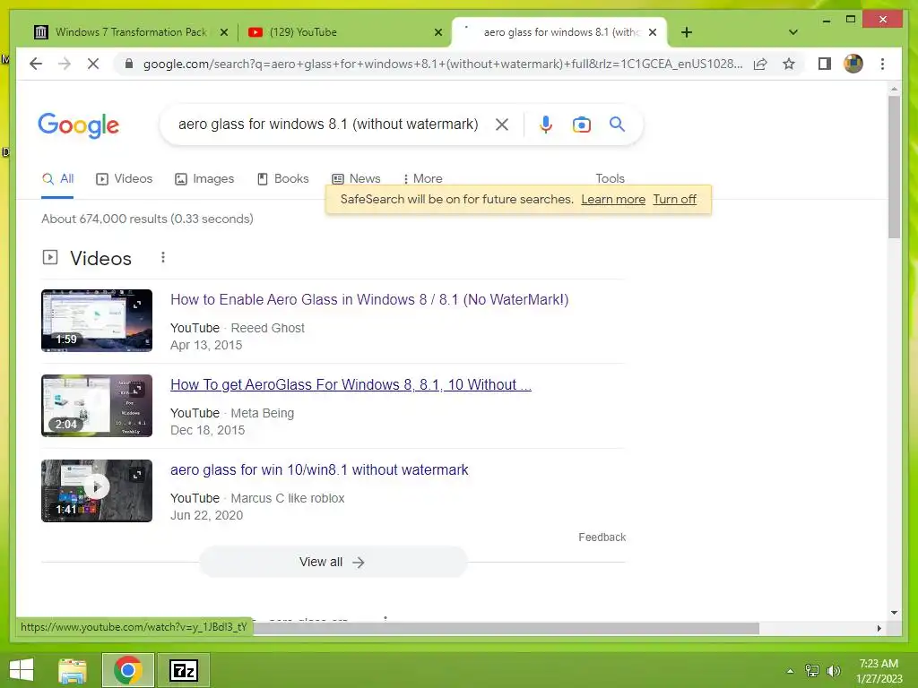Expand the tab search dropdown arrow
The width and height of the screenshot is (918, 688).
tap(793, 32)
